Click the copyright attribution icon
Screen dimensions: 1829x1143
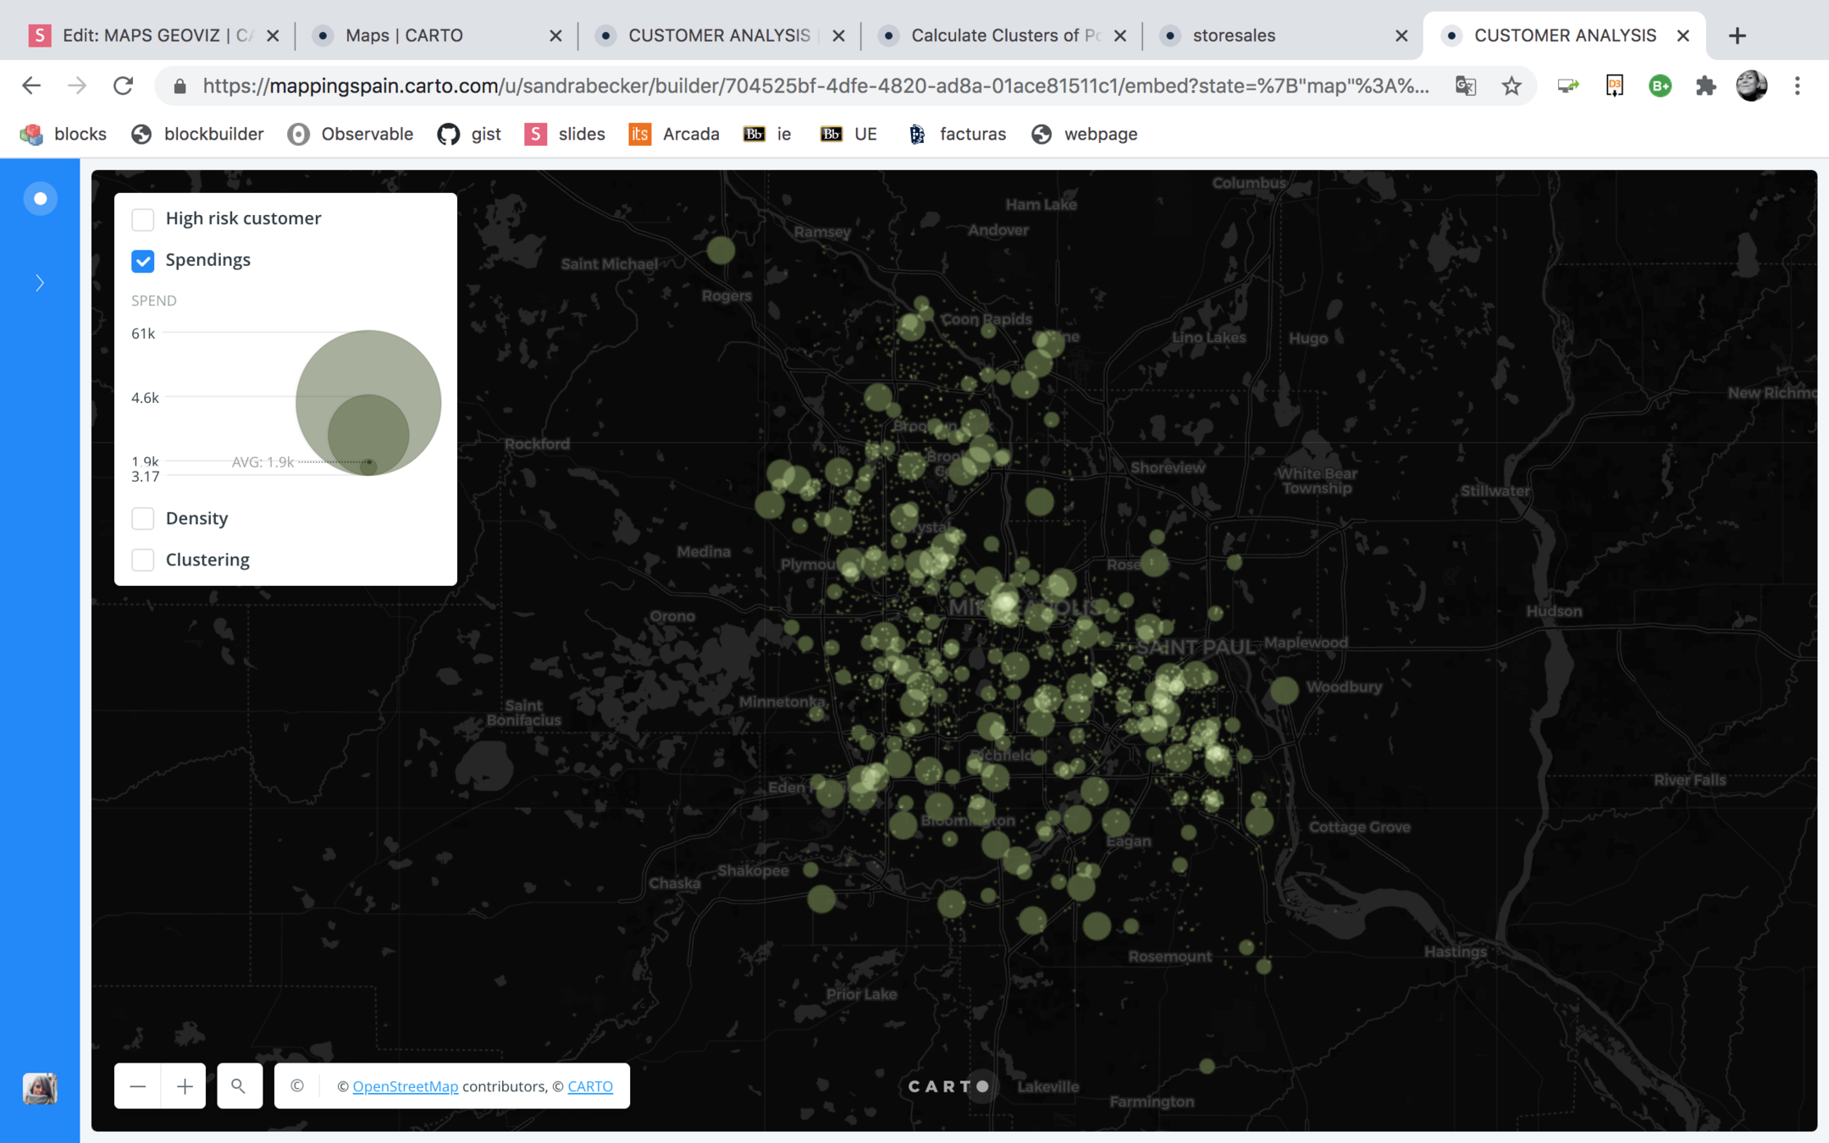point(297,1086)
